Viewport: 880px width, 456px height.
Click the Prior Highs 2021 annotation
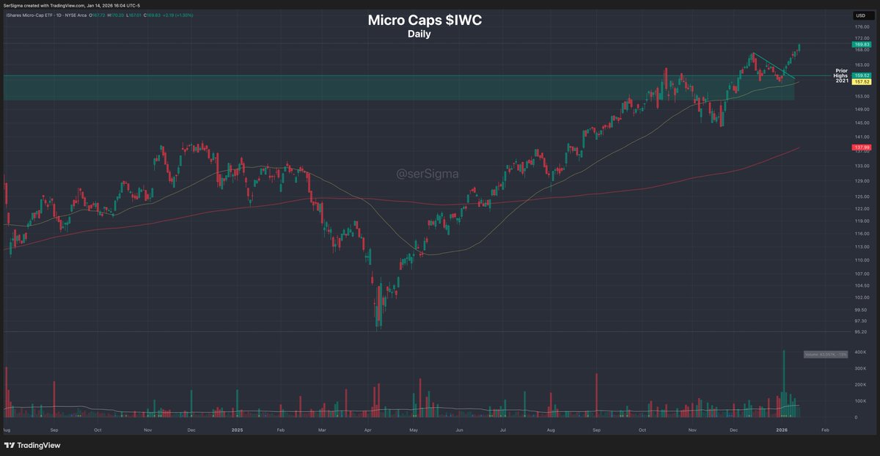click(841, 76)
